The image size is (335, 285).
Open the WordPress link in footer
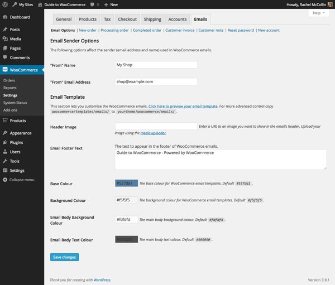102,280
